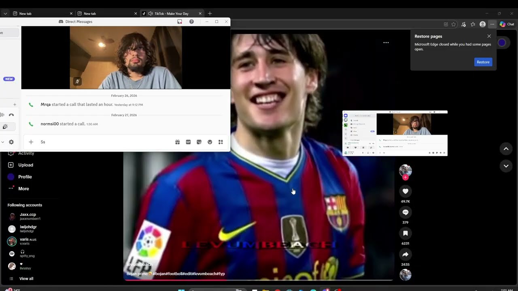Open the sticker picker in Discord

[199, 142]
